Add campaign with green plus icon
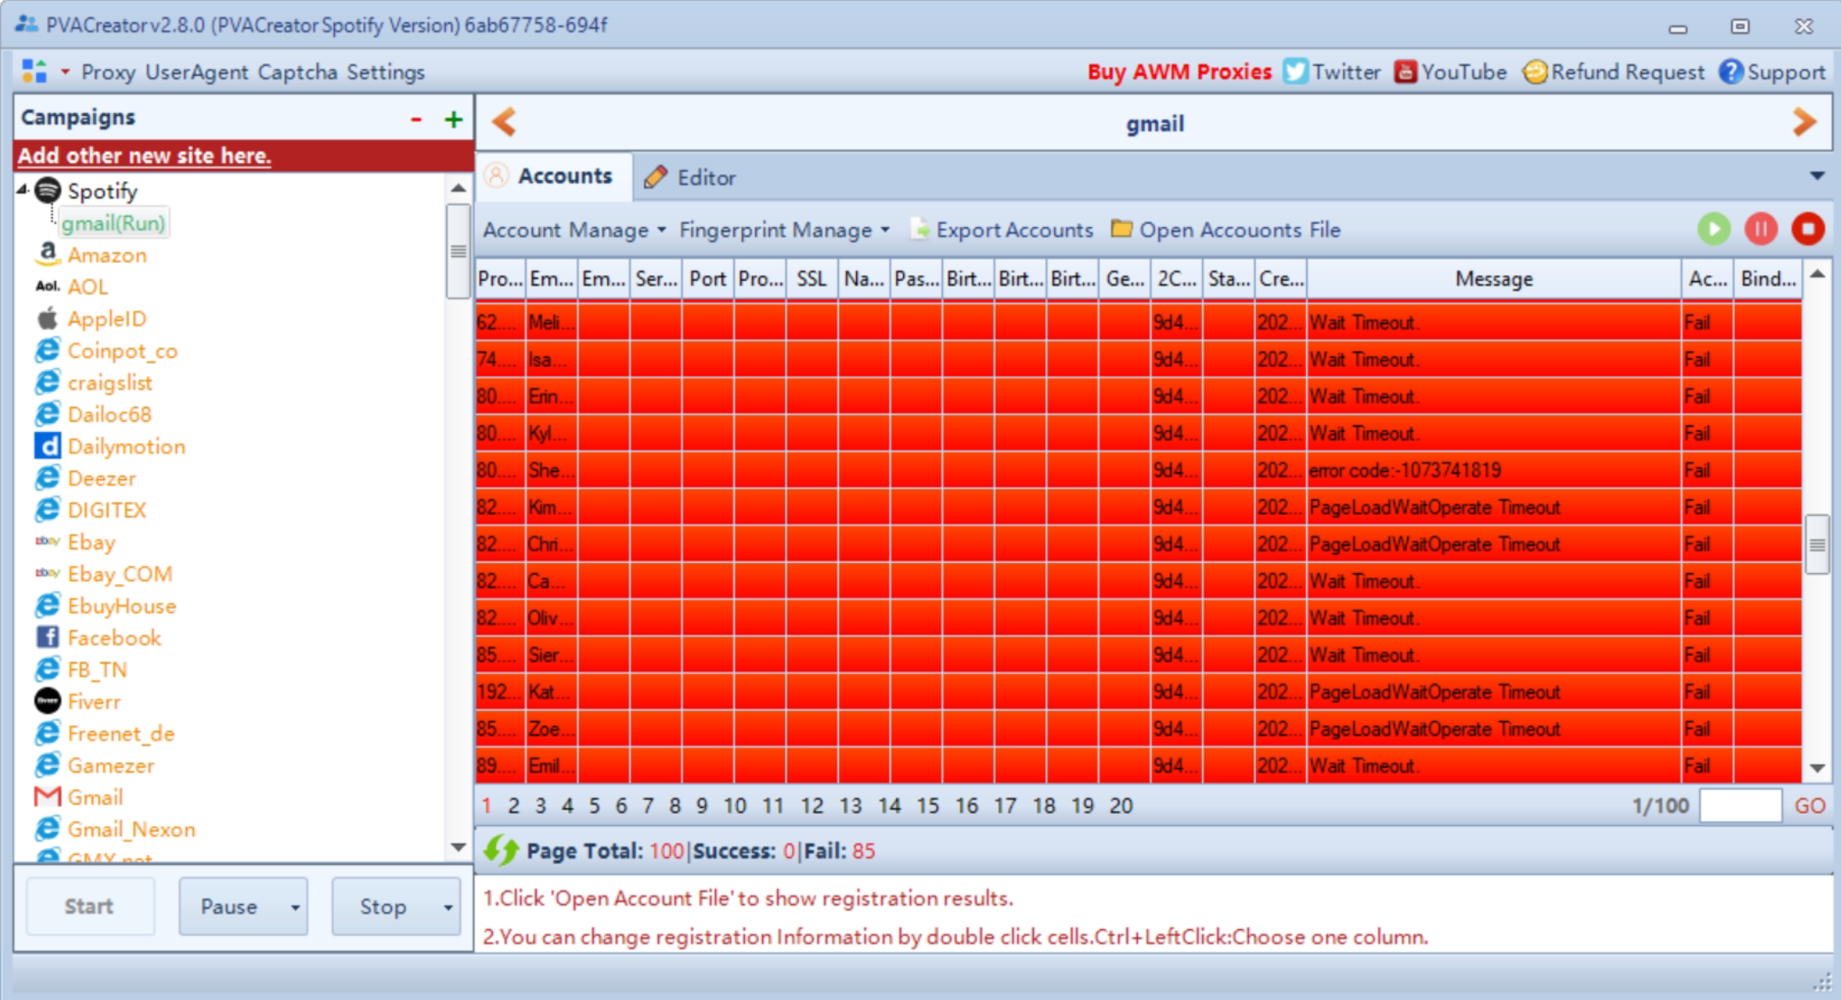Image resolution: width=1841 pixels, height=1000 pixels. pos(454,120)
